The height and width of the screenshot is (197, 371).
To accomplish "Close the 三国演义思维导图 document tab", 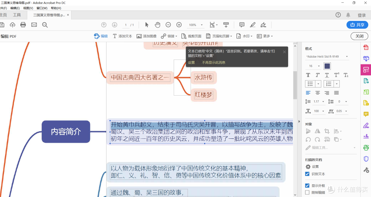I will click(68, 15).
